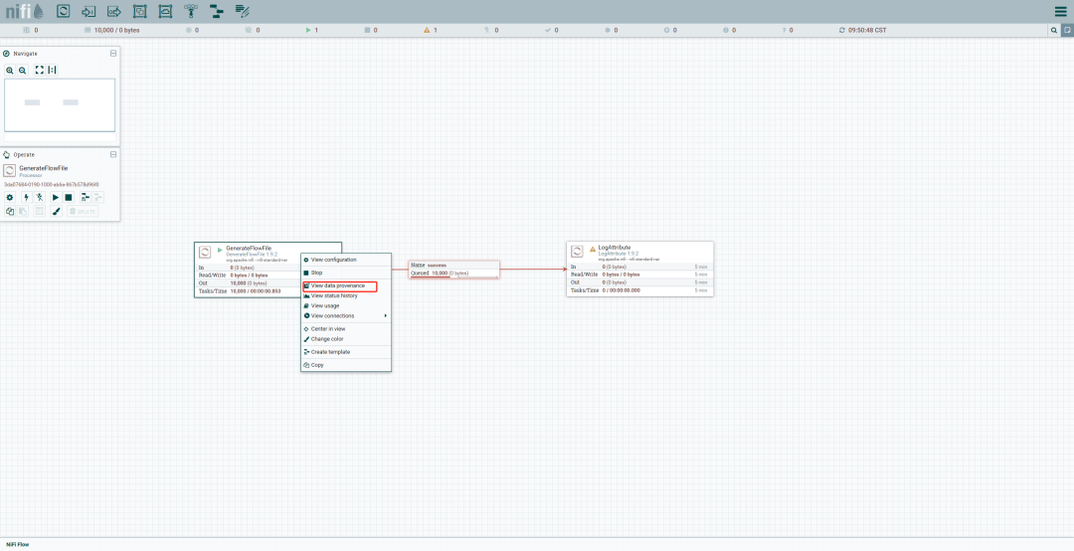Choose View usage in context menu
The width and height of the screenshot is (1074, 551).
pyautogui.click(x=346, y=305)
